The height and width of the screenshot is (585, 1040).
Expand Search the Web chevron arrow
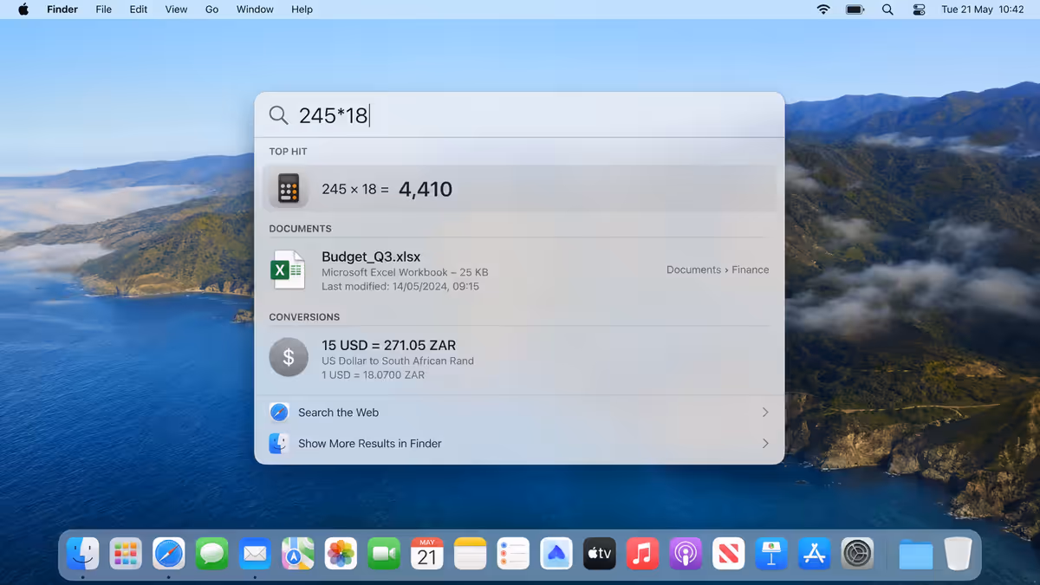(765, 413)
